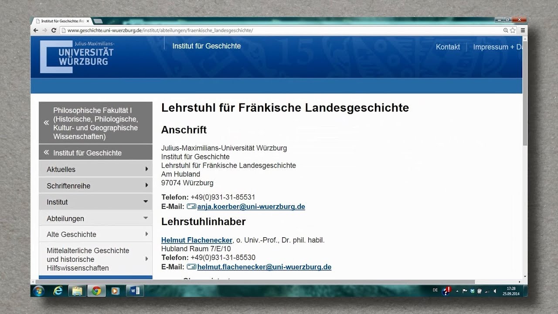This screenshot has width=558, height=314.
Task: Open Mittelalterliche Geschichte und historische Hilfswissenschaften
Action: pos(95,259)
